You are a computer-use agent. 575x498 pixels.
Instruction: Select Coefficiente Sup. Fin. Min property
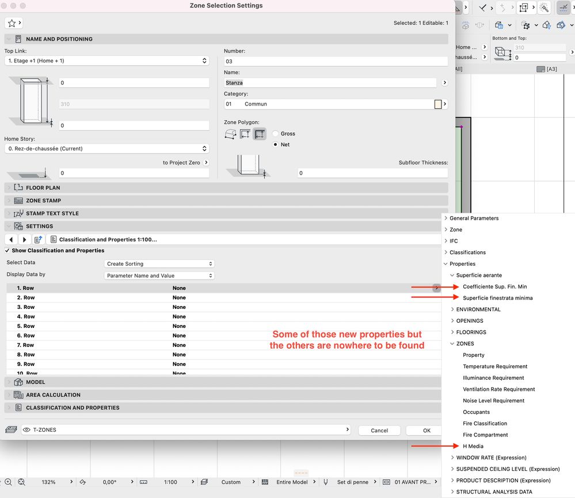pyautogui.click(x=494, y=286)
